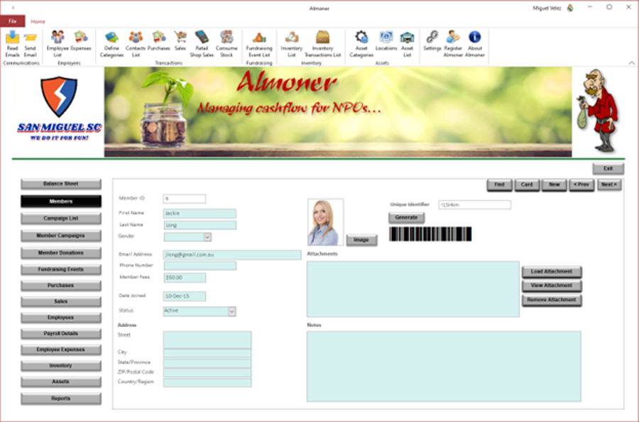Open Retail Shop Sales
The height and width of the screenshot is (422, 639).
coord(202,43)
